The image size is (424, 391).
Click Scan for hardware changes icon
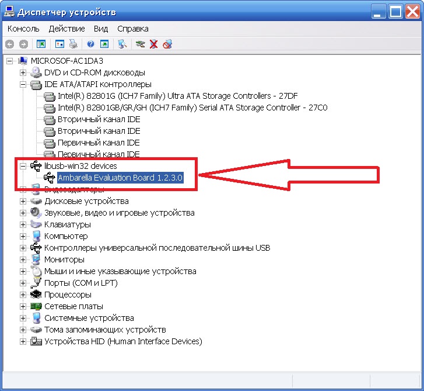pos(122,44)
